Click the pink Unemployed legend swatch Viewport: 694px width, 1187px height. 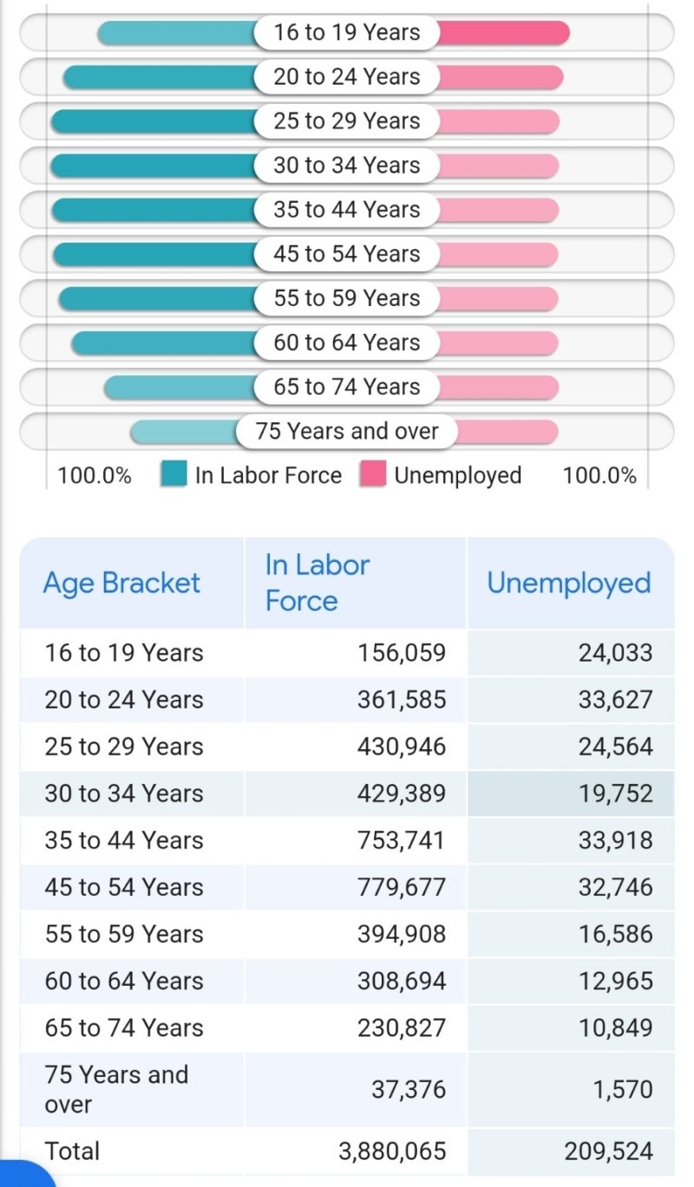[x=373, y=475]
